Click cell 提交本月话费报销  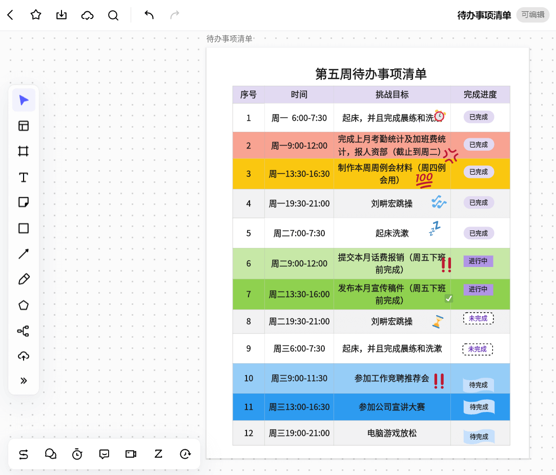point(392,263)
